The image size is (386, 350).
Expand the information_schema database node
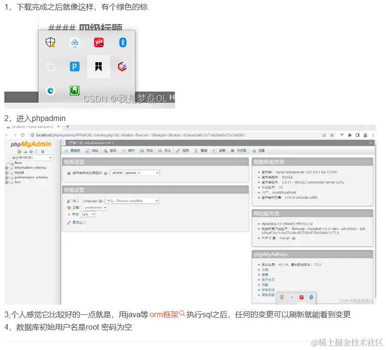click(x=7, y=168)
